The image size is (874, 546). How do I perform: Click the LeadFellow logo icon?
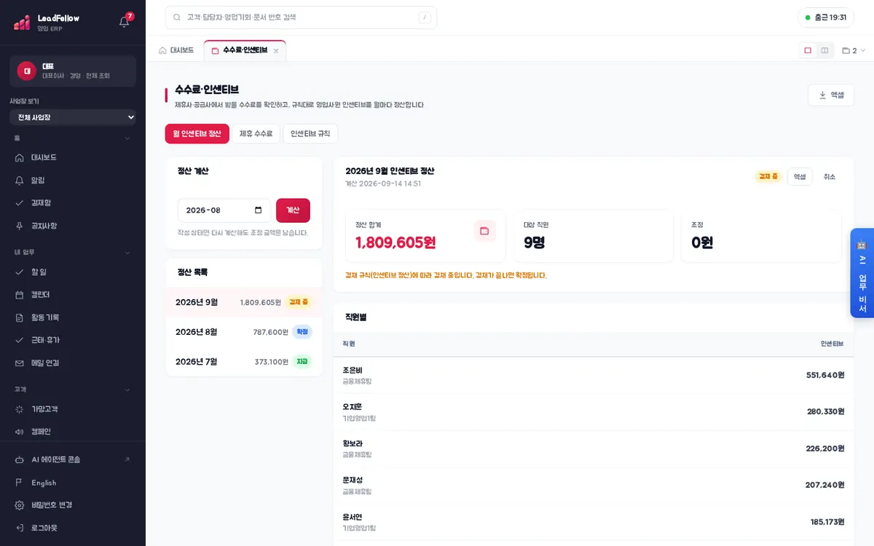click(22, 23)
